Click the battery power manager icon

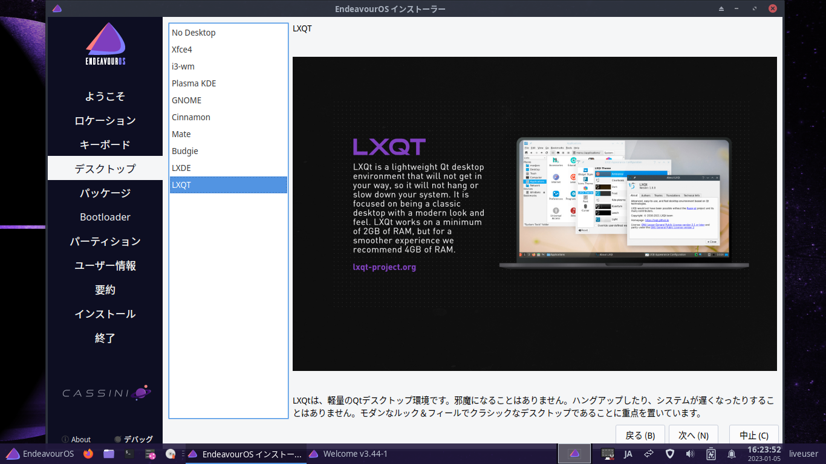(711, 454)
